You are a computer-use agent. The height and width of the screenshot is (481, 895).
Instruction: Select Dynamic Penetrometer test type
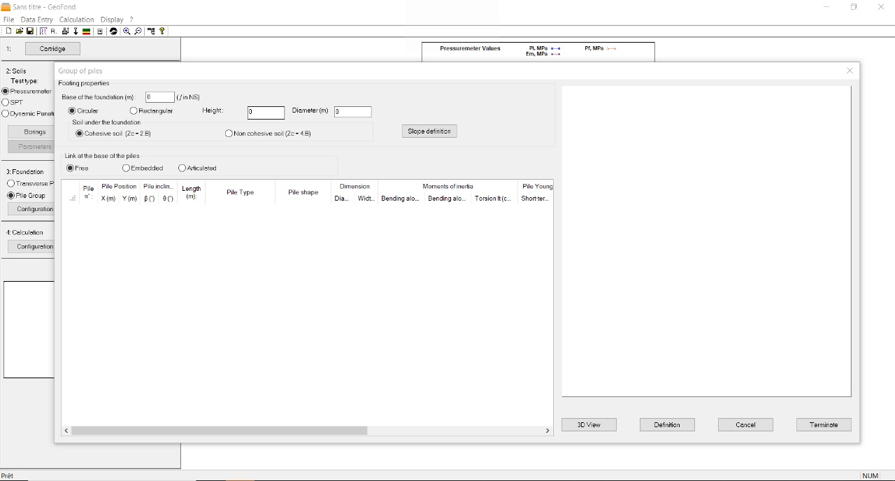(x=28, y=113)
